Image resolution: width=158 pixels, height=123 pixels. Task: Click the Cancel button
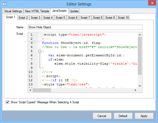102,116
